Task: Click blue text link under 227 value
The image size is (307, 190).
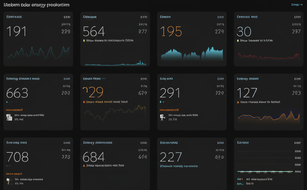Action: coord(179,166)
